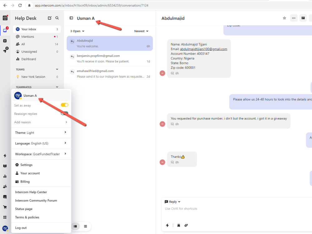This screenshot has height=234, width=312.
Task: Open the Knowledge book sidebar icon
Action: click(5, 166)
